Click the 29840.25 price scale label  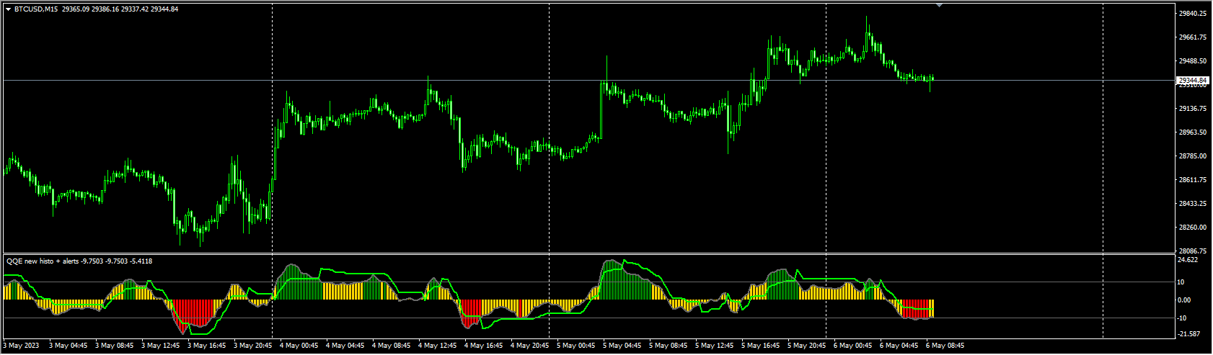coord(1192,13)
